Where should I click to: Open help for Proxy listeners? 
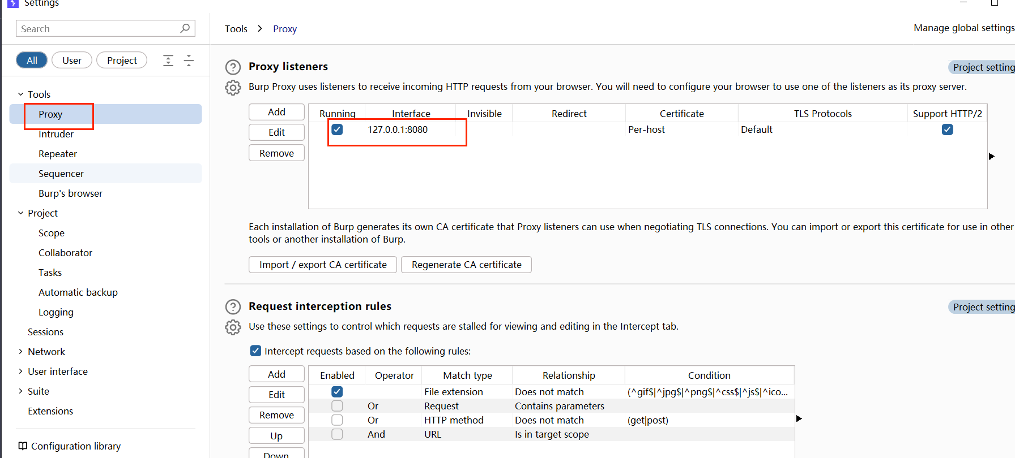pos(233,67)
